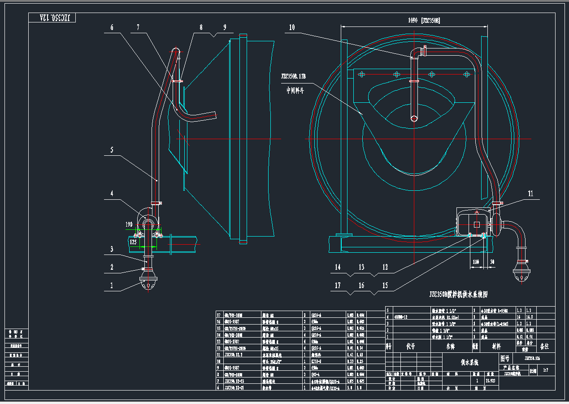Select the 供水系统 title block name

tap(469, 362)
